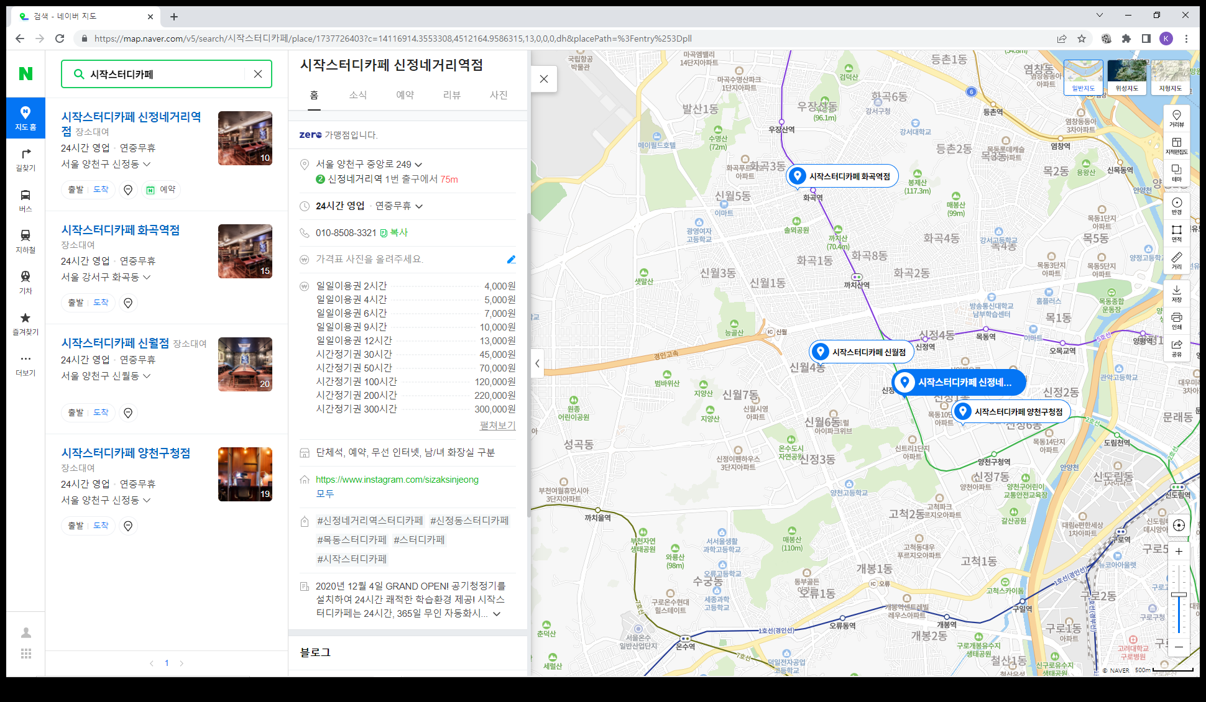The height and width of the screenshot is (702, 1206).
Task: Click the 시작스터디카페 신월점 map marker
Action: (x=862, y=352)
